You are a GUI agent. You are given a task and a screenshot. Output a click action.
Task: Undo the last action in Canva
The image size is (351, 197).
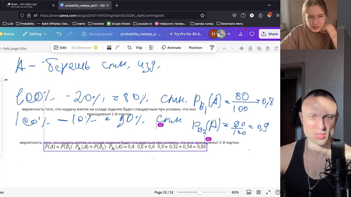pos(59,34)
